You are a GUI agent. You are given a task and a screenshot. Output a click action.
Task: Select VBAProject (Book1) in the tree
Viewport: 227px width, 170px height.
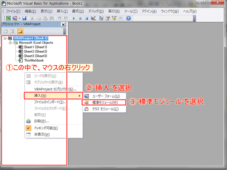pyautogui.click(x=31, y=38)
